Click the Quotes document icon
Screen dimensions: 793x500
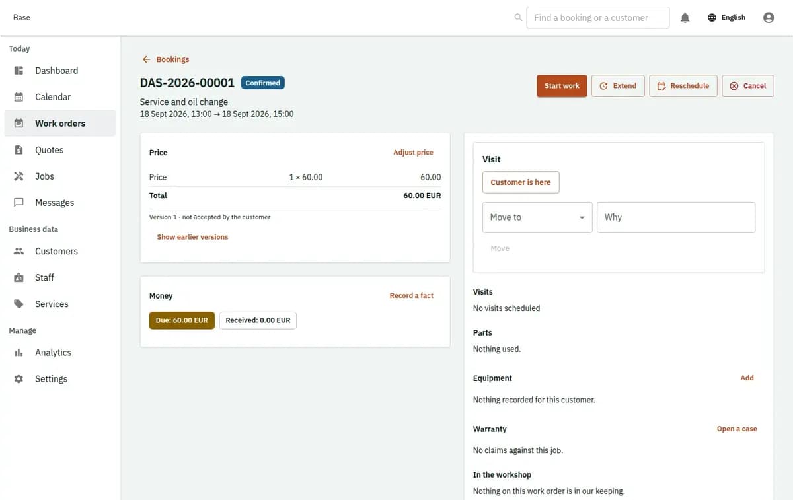point(19,150)
